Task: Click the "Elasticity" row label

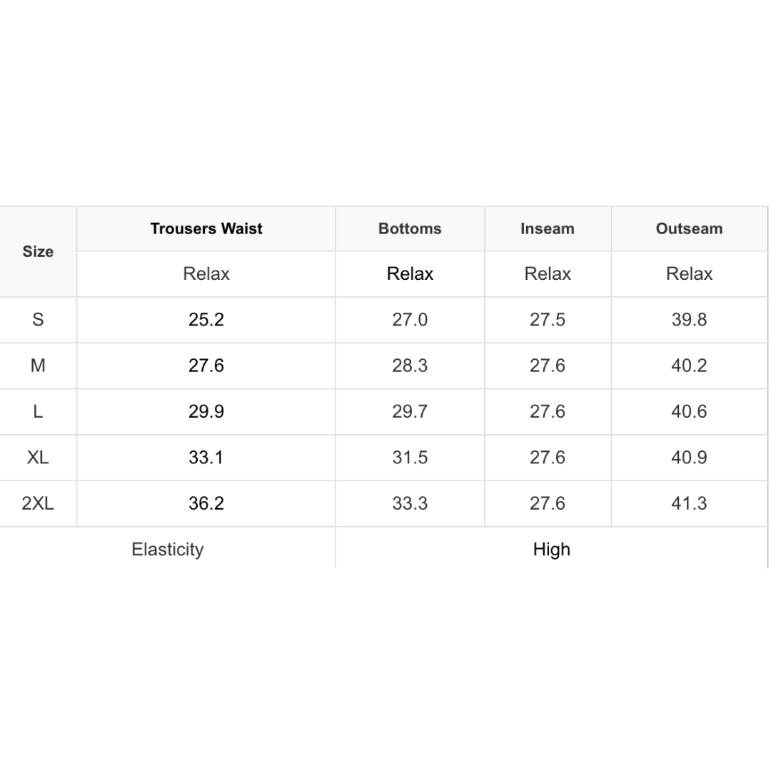Action: point(168,549)
